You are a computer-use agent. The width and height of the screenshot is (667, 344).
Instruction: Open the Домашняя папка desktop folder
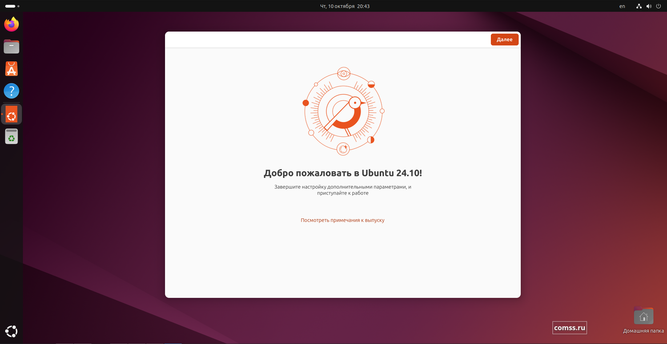(x=643, y=320)
